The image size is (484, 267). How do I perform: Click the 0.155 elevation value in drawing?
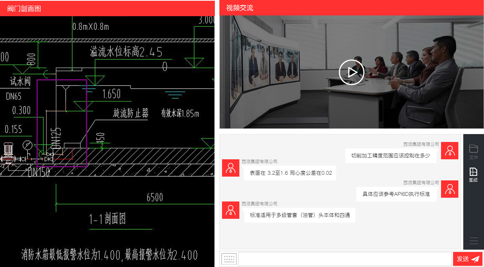[x=13, y=130]
